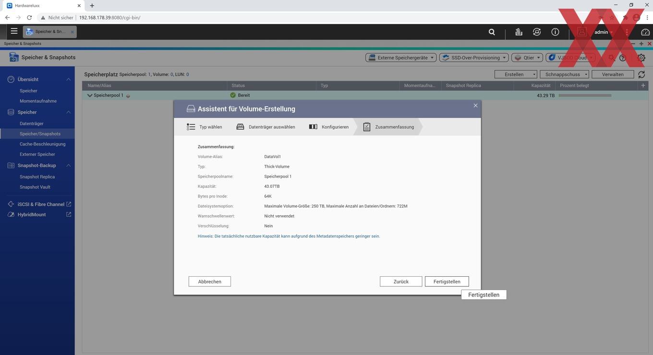653x355 pixels.
Task: Open the Qtier dropdown
Action: click(527, 58)
